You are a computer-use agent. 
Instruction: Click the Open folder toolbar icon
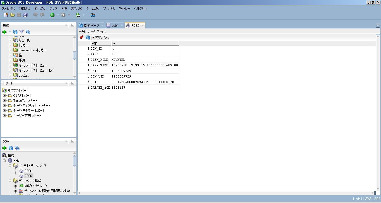12,15
